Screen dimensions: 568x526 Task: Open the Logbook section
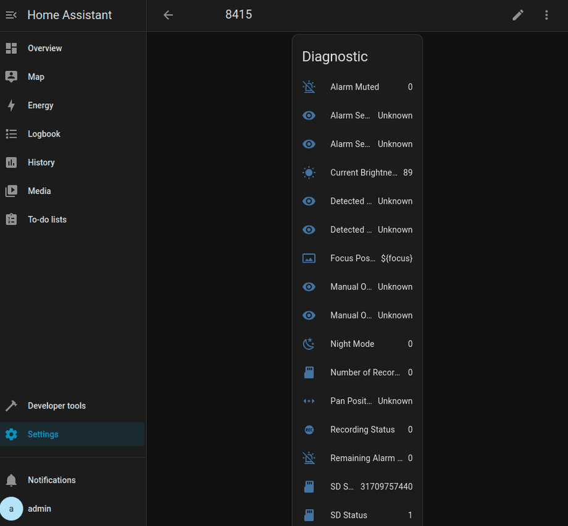(x=44, y=134)
